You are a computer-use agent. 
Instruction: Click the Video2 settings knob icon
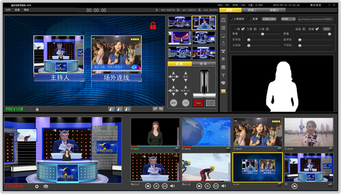pos(228,149)
